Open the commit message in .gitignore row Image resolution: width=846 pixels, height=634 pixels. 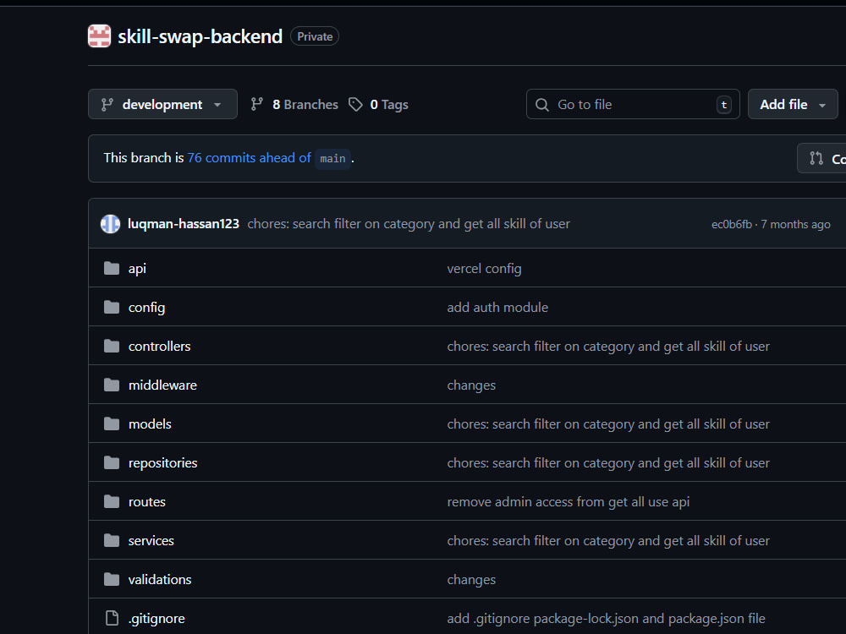pos(606,618)
